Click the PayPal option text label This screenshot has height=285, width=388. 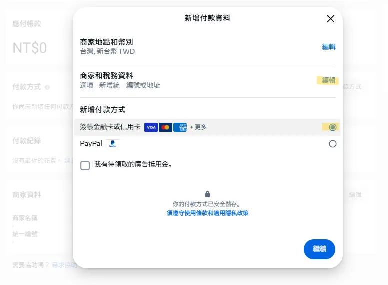coord(91,144)
